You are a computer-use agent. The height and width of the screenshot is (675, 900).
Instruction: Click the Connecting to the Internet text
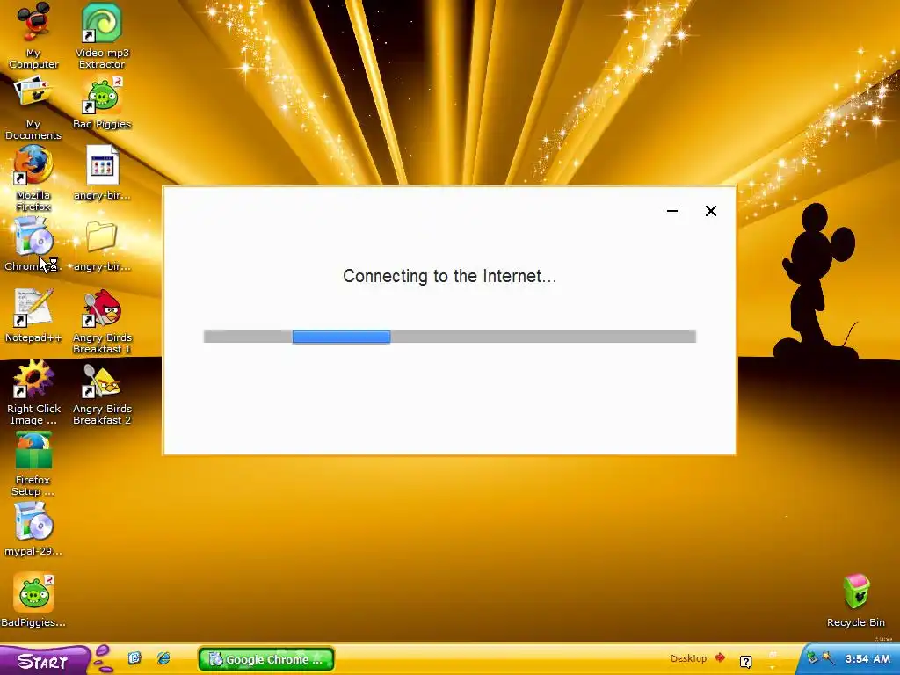coord(449,276)
